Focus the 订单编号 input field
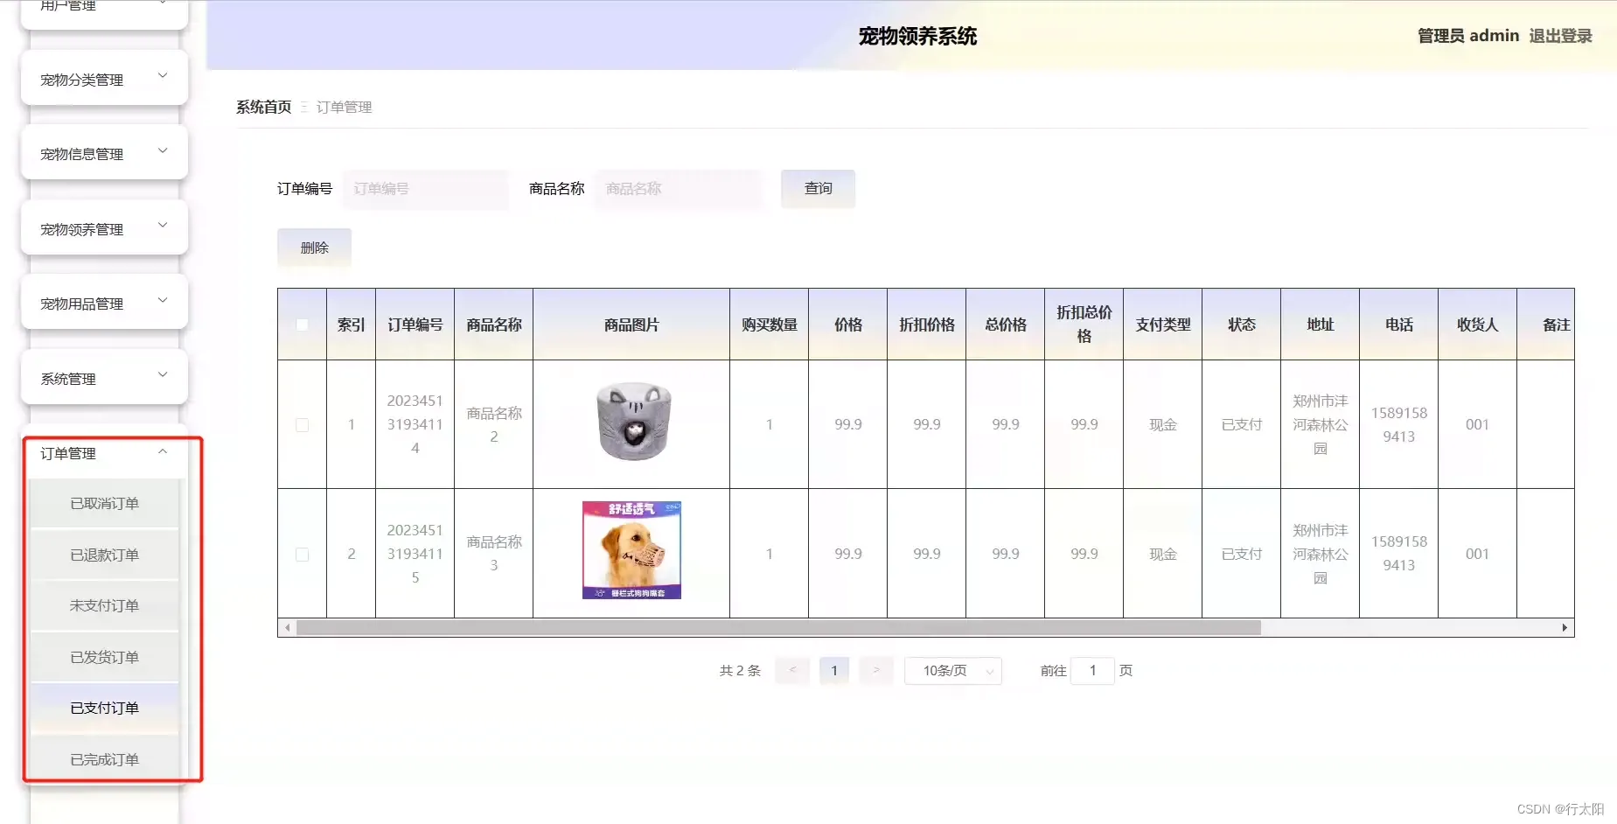The image size is (1617, 824). click(425, 189)
